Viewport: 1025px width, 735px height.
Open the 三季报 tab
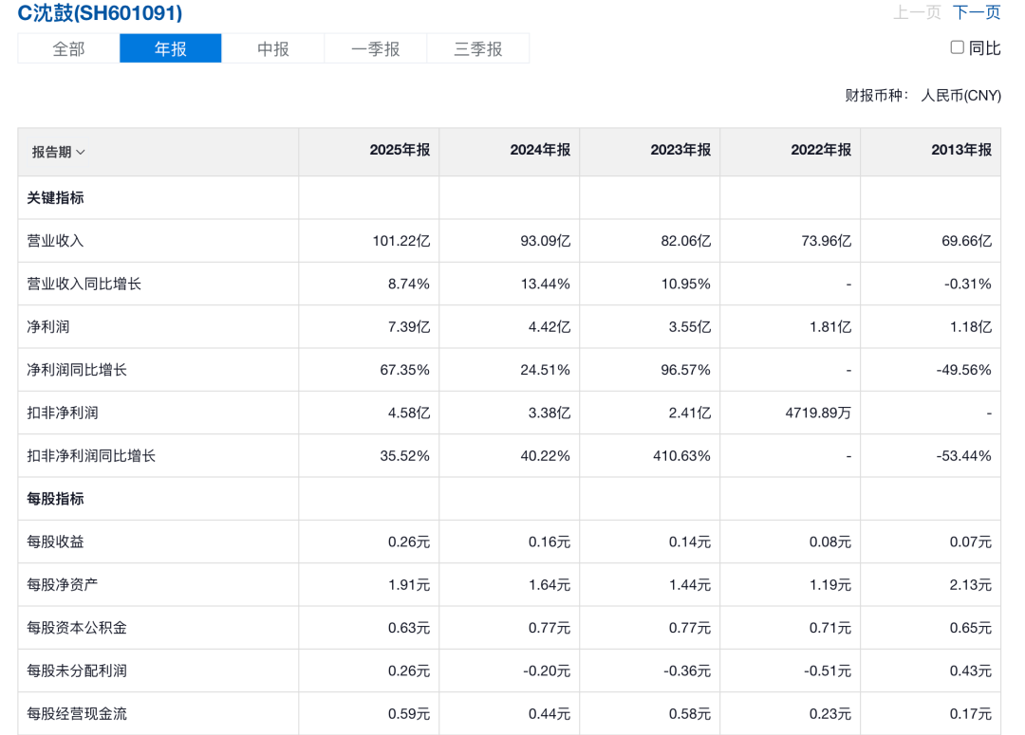tap(477, 49)
